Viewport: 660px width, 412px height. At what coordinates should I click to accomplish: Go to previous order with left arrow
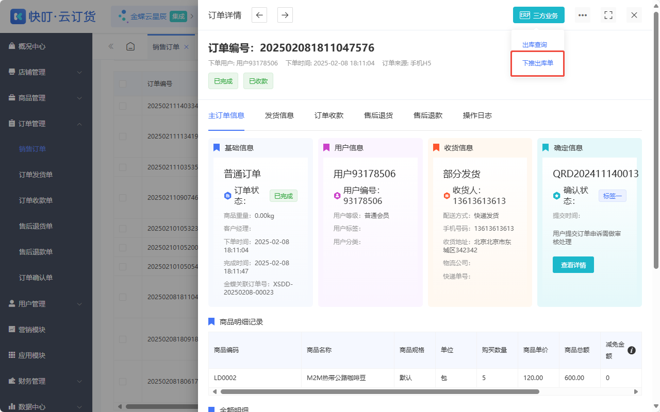(x=259, y=15)
